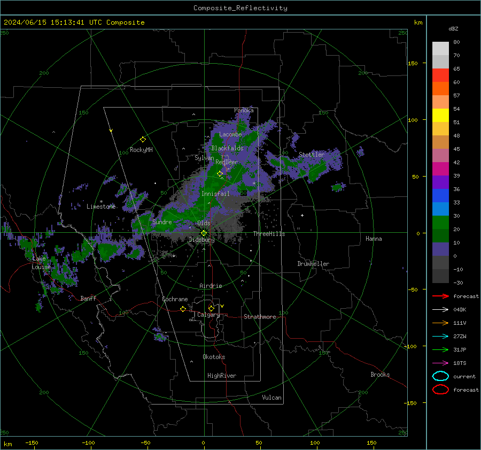The image size is (481, 450).
Task: Click the yellow diamond marker above Calgary label
Action: point(211,308)
